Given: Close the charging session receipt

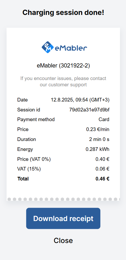Looking at the screenshot, I should pyautogui.click(x=63, y=240).
